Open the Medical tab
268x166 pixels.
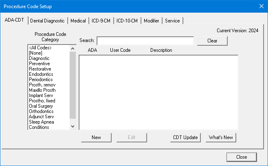tap(78, 21)
